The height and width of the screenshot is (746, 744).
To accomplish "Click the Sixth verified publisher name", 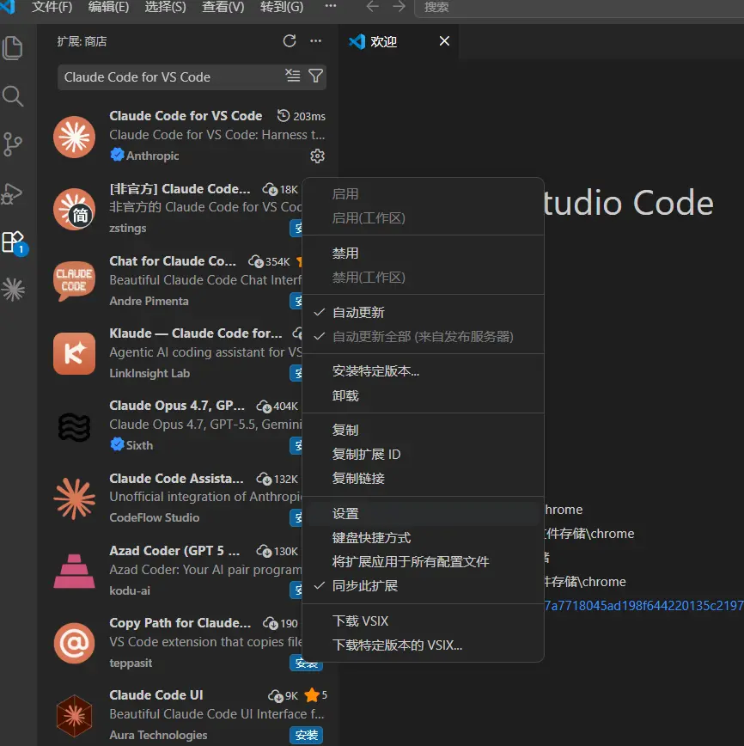I will click(139, 445).
